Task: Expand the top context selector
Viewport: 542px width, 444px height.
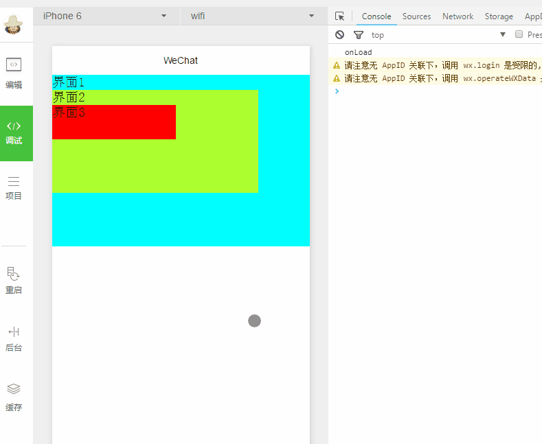Action: 438,35
